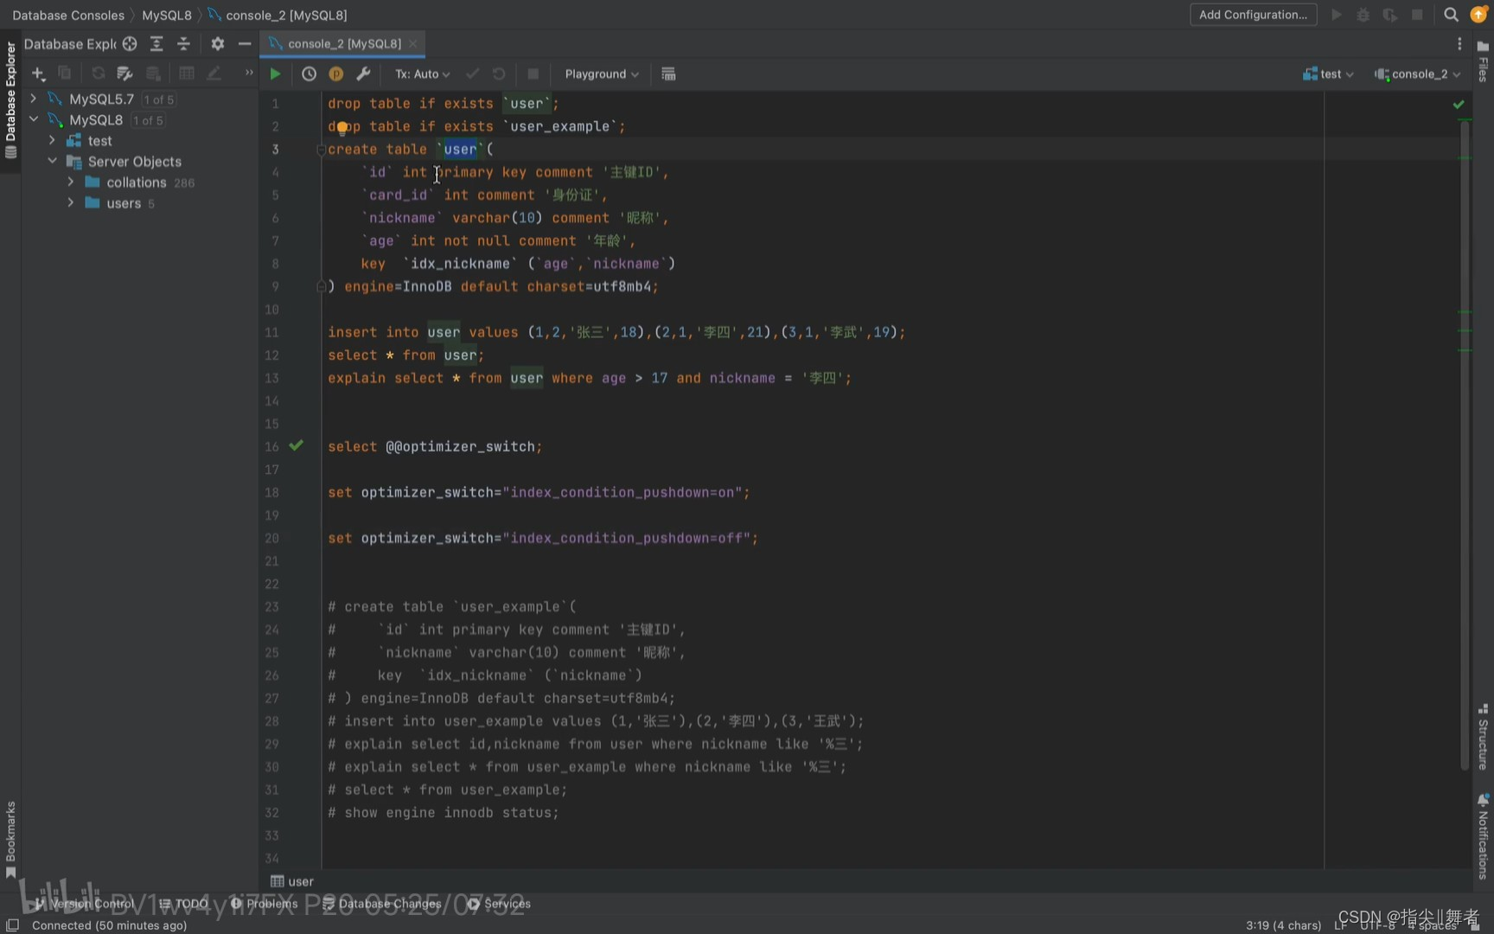Viewport: 1494px width, 934px height.
Task: Expand the collations folder
Action: 71,182
